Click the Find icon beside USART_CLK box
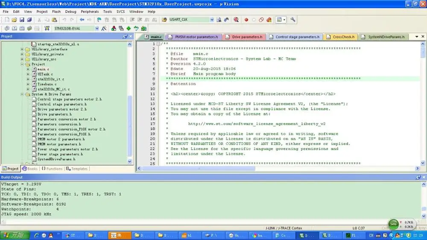 coord(219,20)
